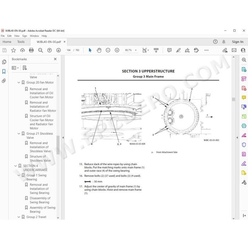Screen dimensions: 248x248
Task: Switch to the Tools tab
Action: (21, 42)
